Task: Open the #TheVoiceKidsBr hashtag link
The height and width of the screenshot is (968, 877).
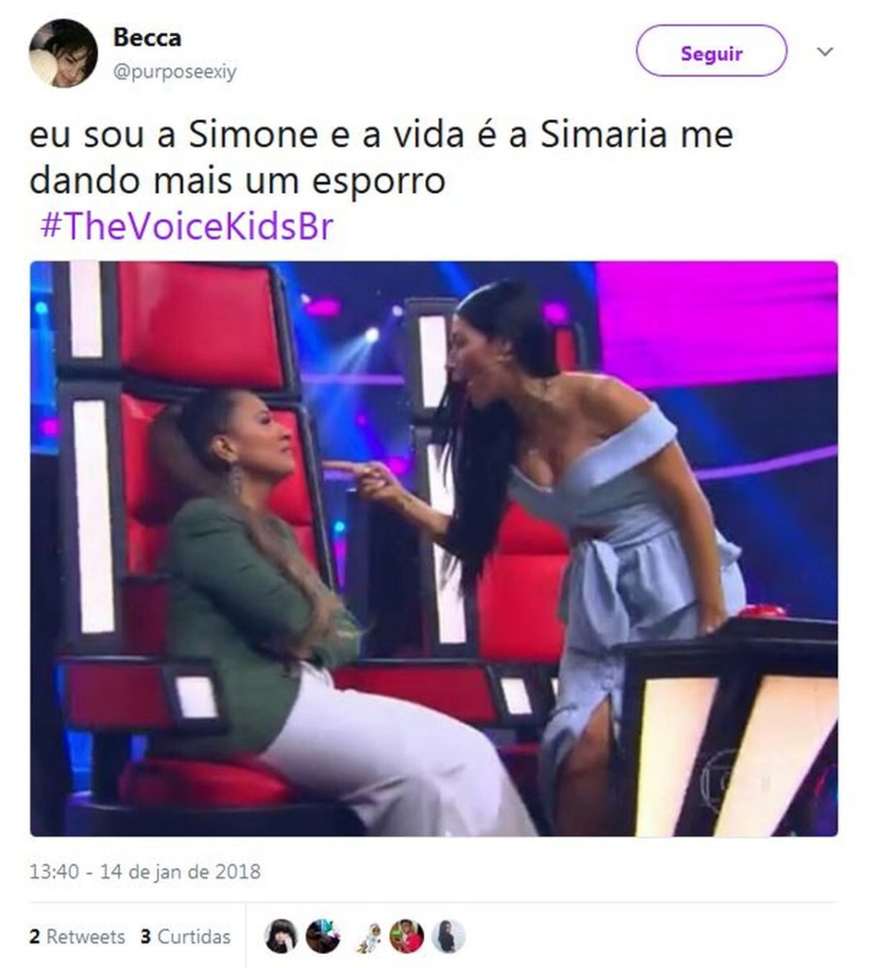Action: point(186,226)
